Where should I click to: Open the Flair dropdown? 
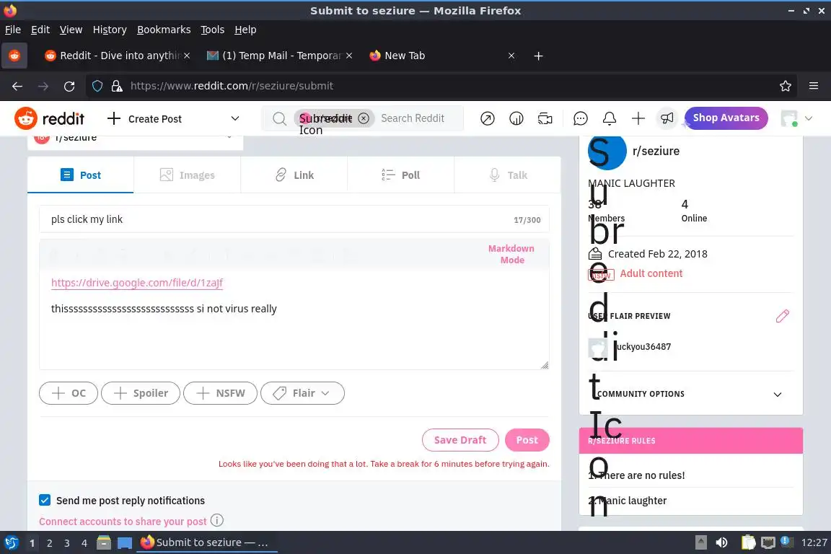pos(303,393)
